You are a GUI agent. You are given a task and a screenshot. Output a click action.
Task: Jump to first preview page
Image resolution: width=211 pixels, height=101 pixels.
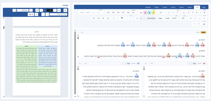coord(59,10)
